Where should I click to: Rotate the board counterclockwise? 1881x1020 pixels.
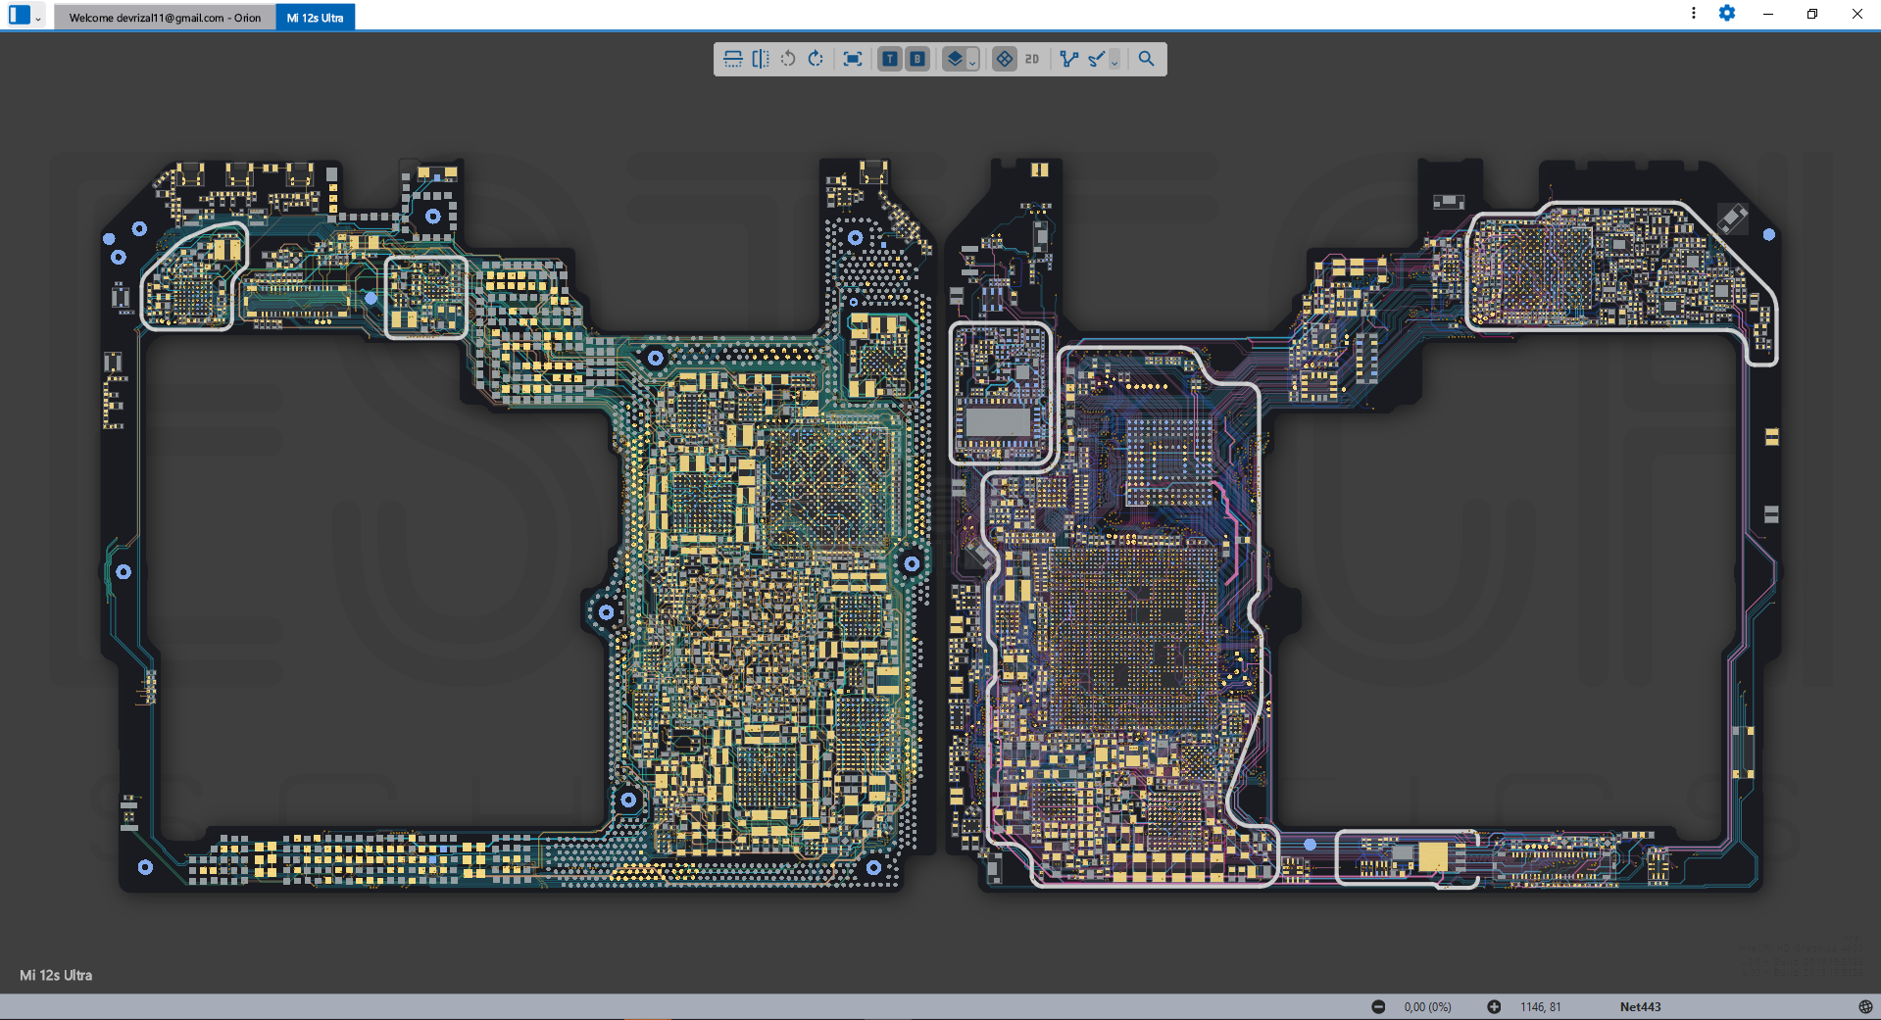[x=788, y=59]
